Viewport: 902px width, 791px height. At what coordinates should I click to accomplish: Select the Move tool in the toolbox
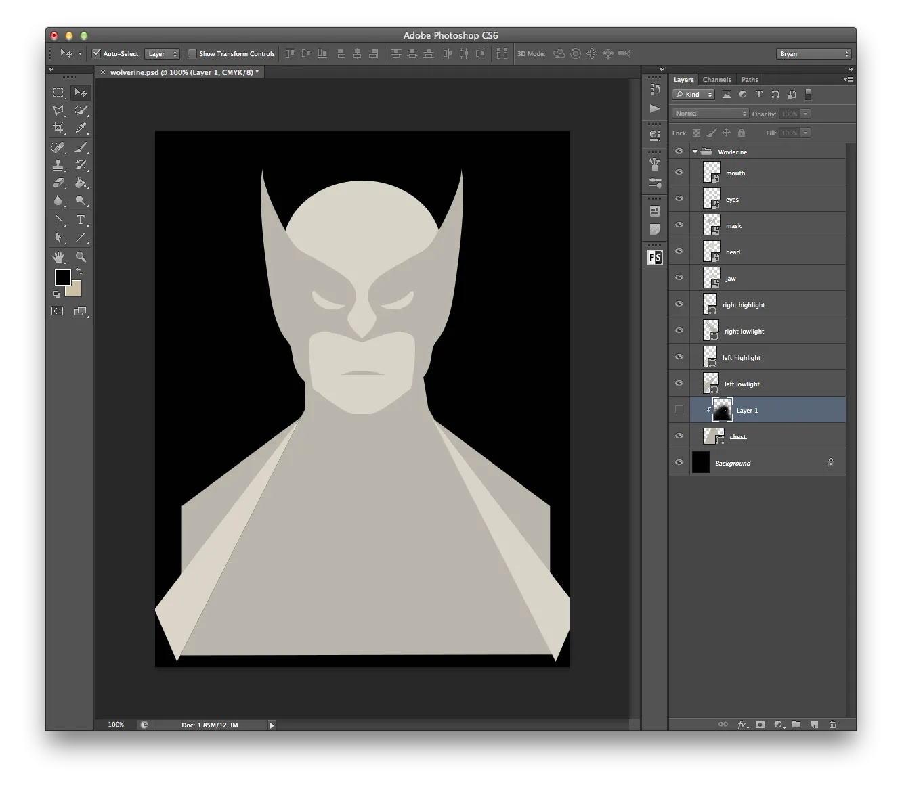[x=81, y=92]
